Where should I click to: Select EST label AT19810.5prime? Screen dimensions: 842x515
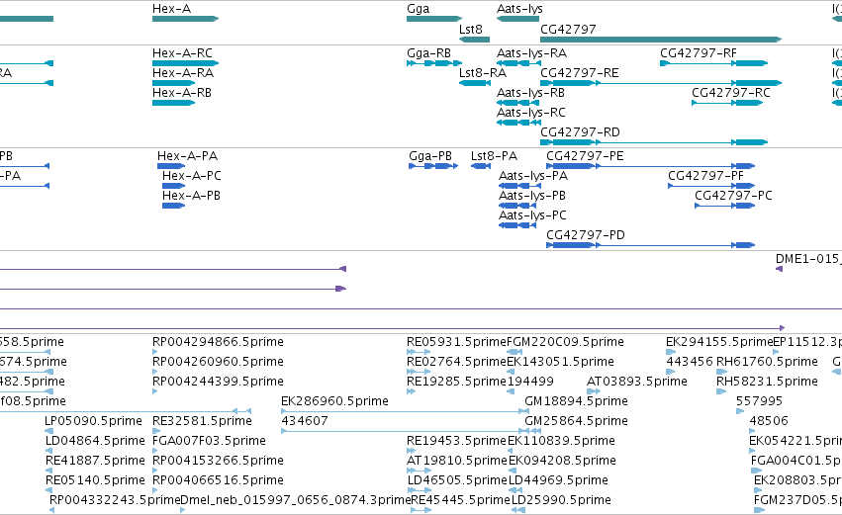click(457, 461)
